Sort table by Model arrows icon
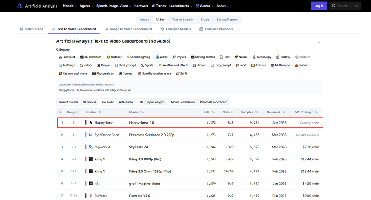 click(142, 112)
